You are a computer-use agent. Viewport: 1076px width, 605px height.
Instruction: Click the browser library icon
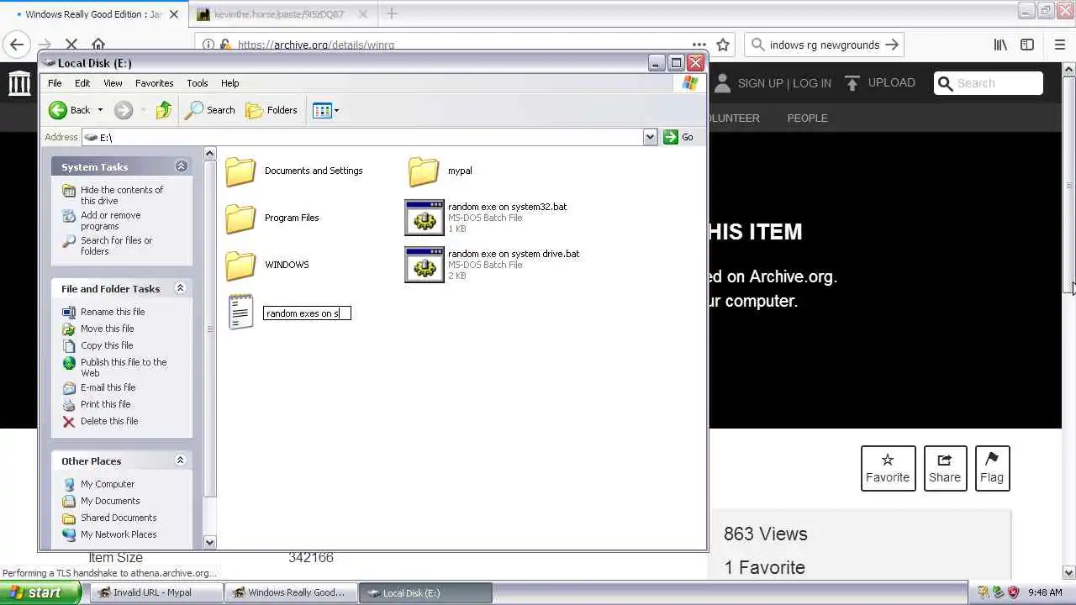coord(1000,45)
